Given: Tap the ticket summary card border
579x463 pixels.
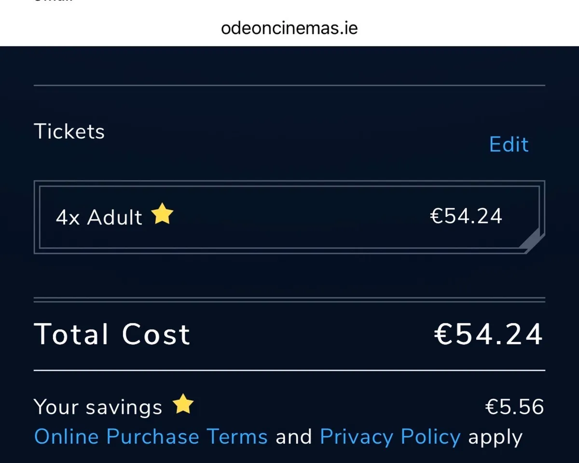Looking at the screenshot, I should coord(289,180).
